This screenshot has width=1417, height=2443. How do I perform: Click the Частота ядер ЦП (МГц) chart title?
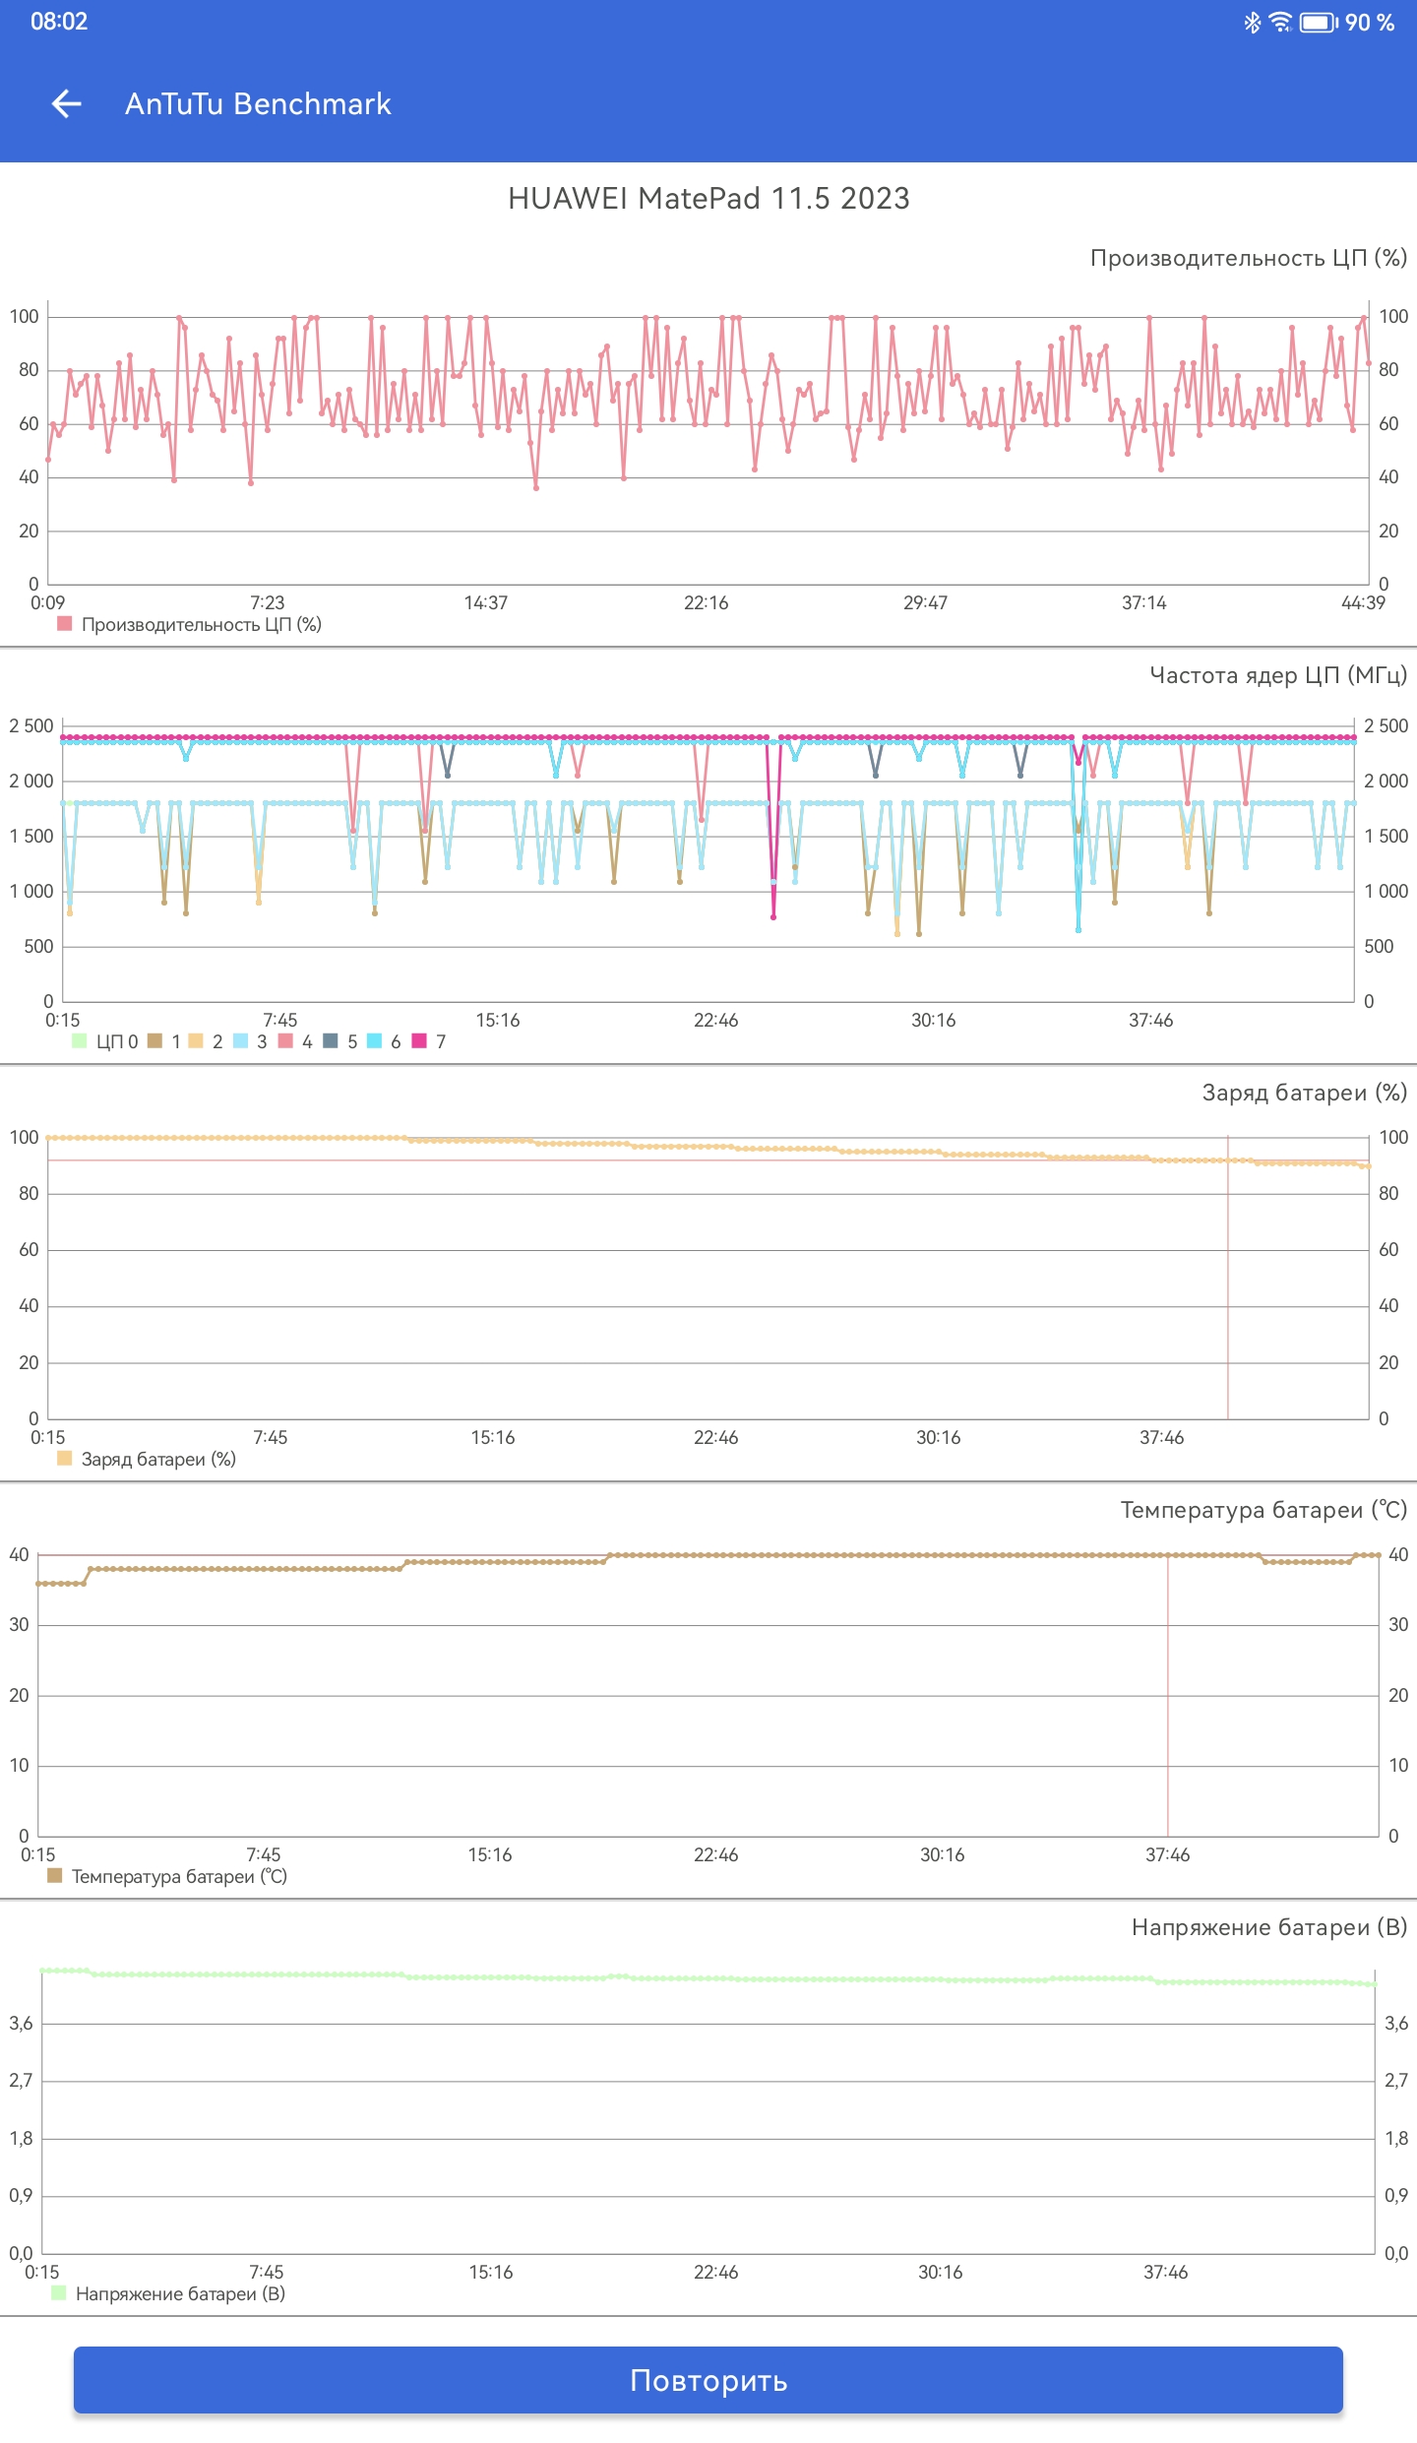tap(1278, 675)
